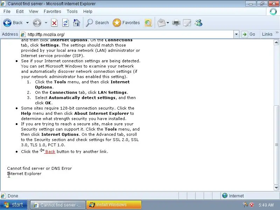The height and width of the screenshot is (210, 280).
Task: Open the Search pane
Action: coord(97,23)
